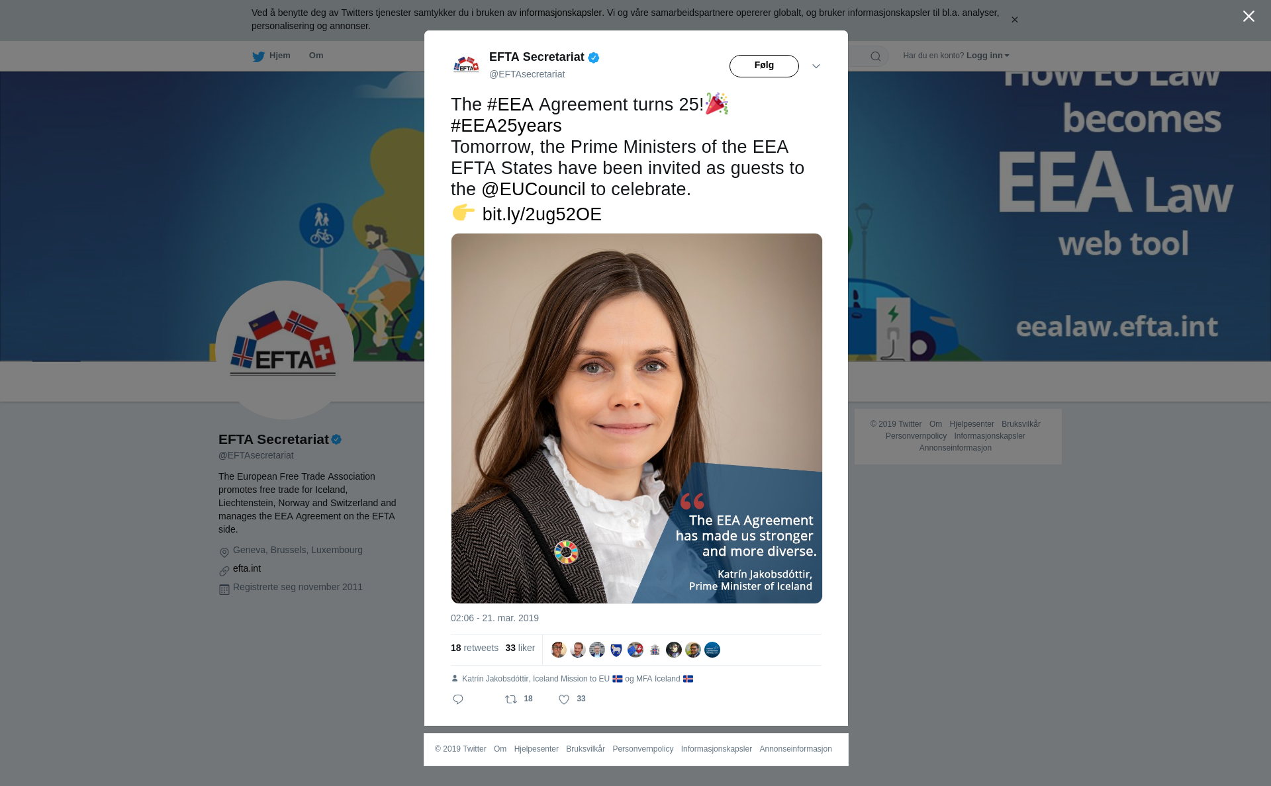Screen dimensions: 1271x786
Task: View the 18 retweets list
Action: click(x=475, y=648)
